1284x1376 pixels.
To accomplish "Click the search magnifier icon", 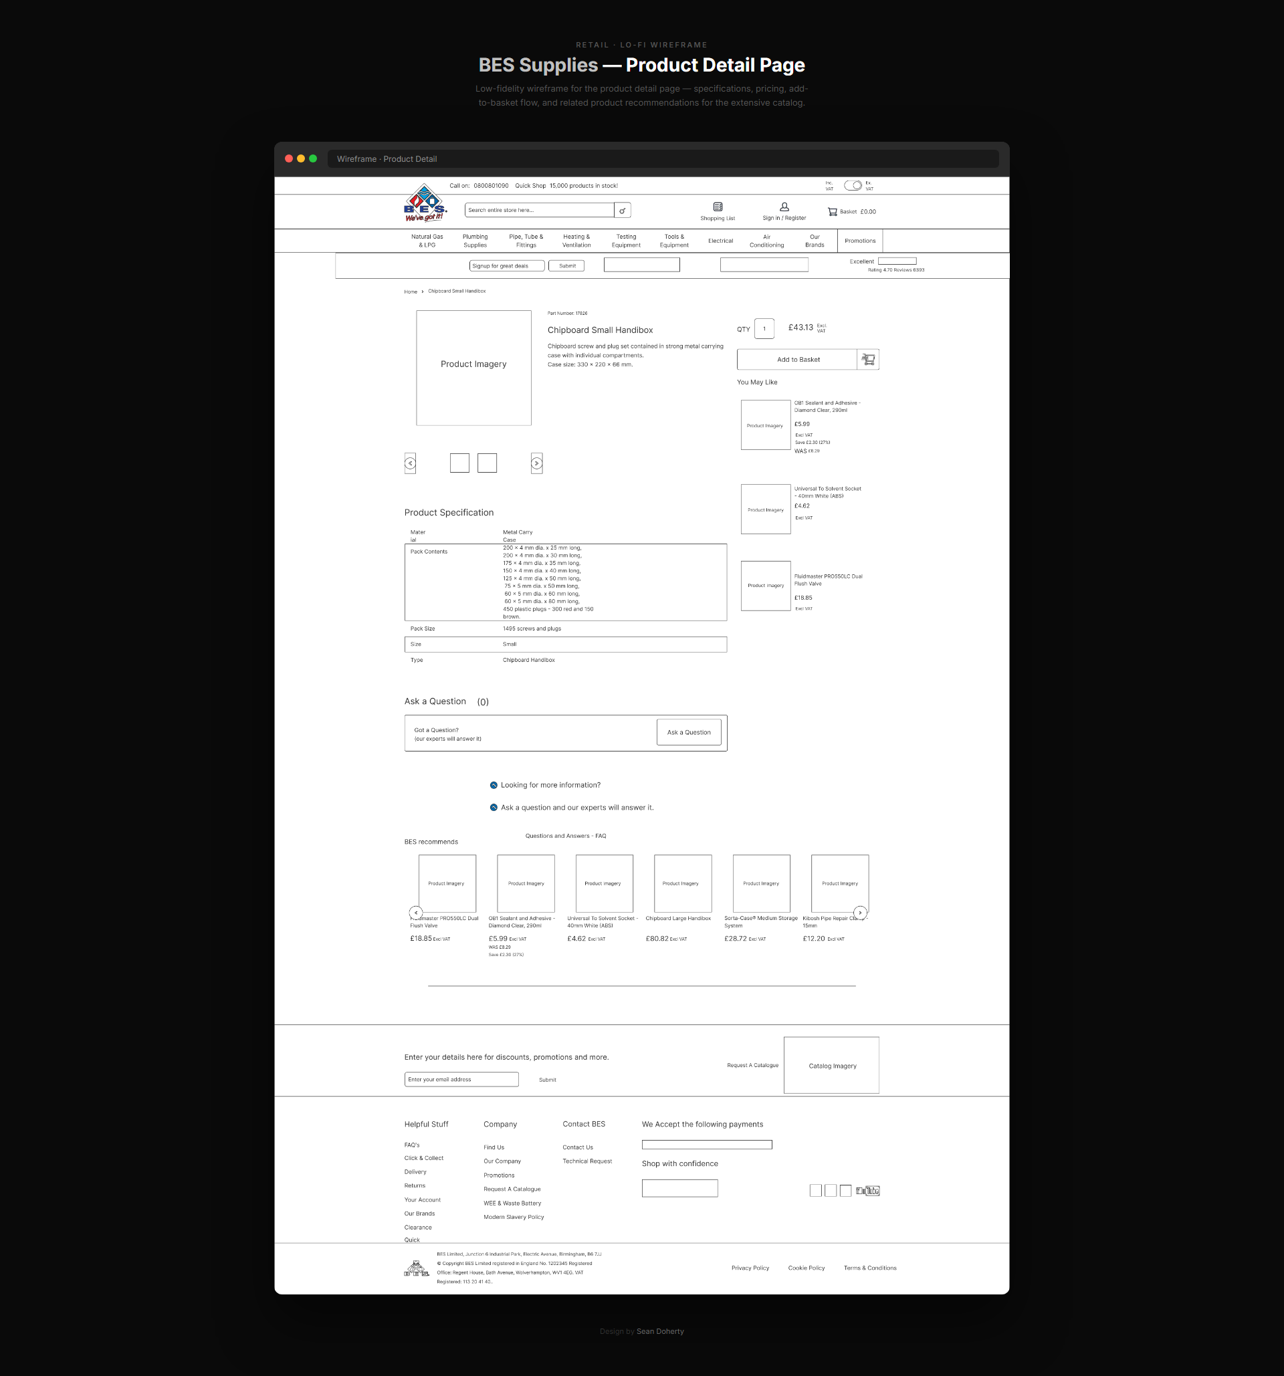I will pos(623,211).
